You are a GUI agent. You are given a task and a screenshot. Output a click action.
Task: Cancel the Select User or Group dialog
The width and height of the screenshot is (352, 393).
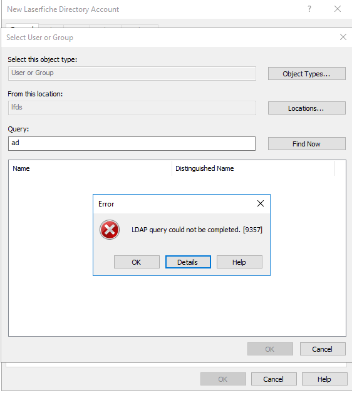click(323, 349)
